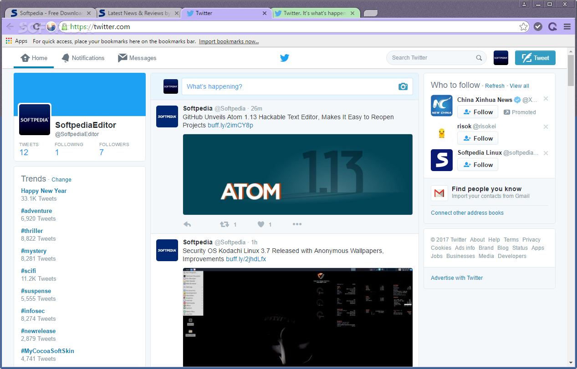Reply to the Atom 1.13 tweet

[x=187, y=224]
